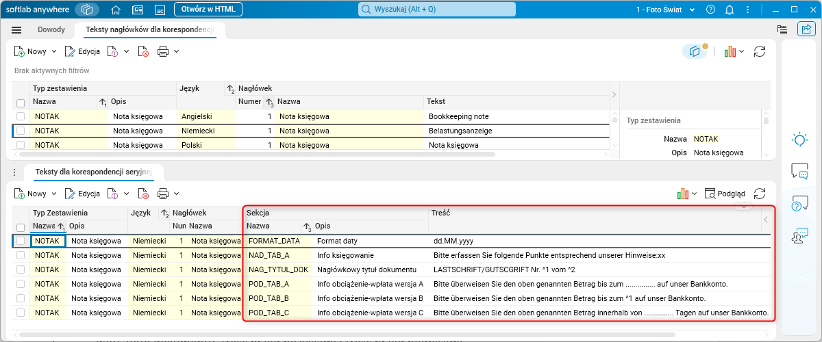Select Teksty nagłówków dla korespondencji tab
Screen dimensions: 822x342
[150, 30]
